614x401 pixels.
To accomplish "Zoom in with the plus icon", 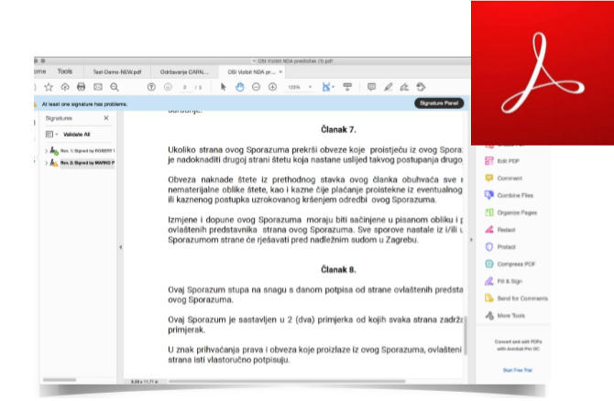I will click(272, 87).
